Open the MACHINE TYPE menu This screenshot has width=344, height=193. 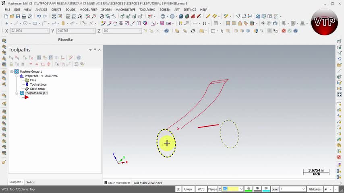126,10
